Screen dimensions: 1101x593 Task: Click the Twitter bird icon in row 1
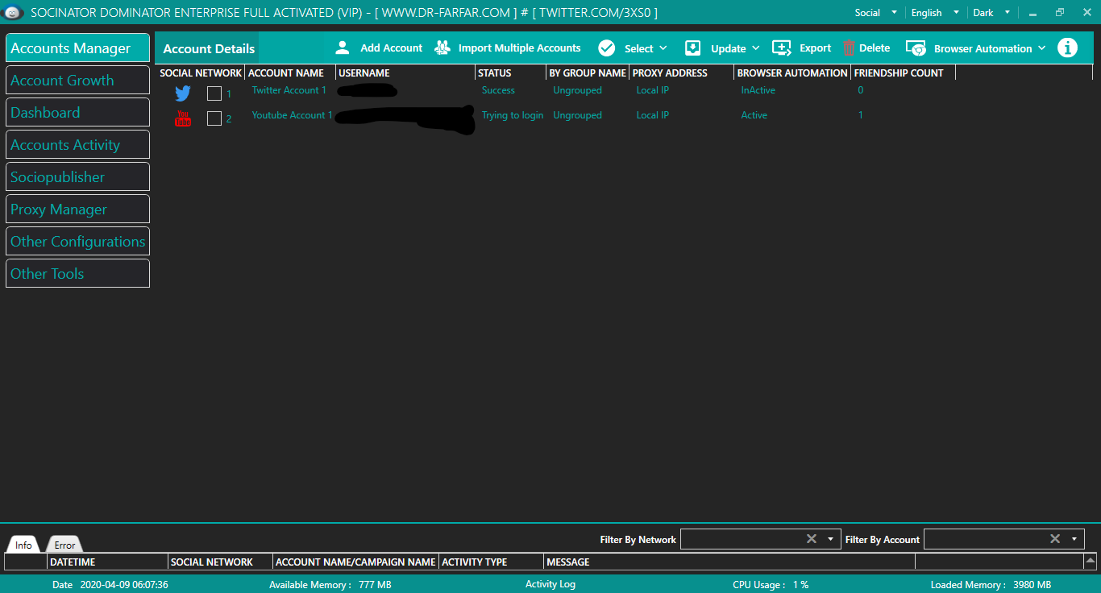[x=183, y=93]
